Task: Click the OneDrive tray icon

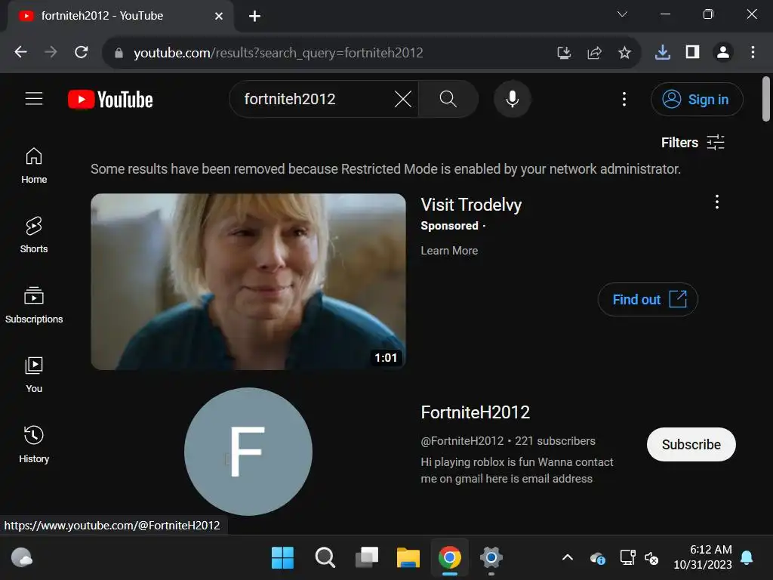Action: pyautogui.click(x=598, y=559)
